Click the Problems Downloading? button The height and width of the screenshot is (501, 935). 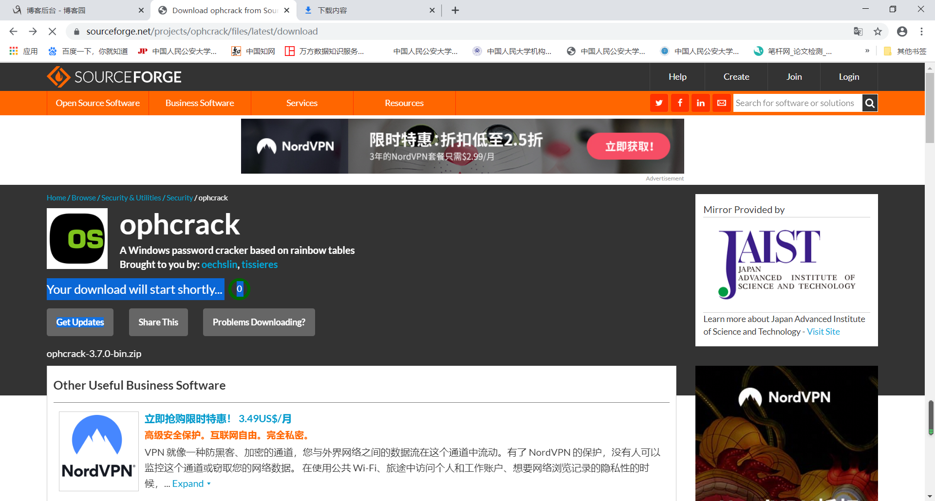point(259,322)
